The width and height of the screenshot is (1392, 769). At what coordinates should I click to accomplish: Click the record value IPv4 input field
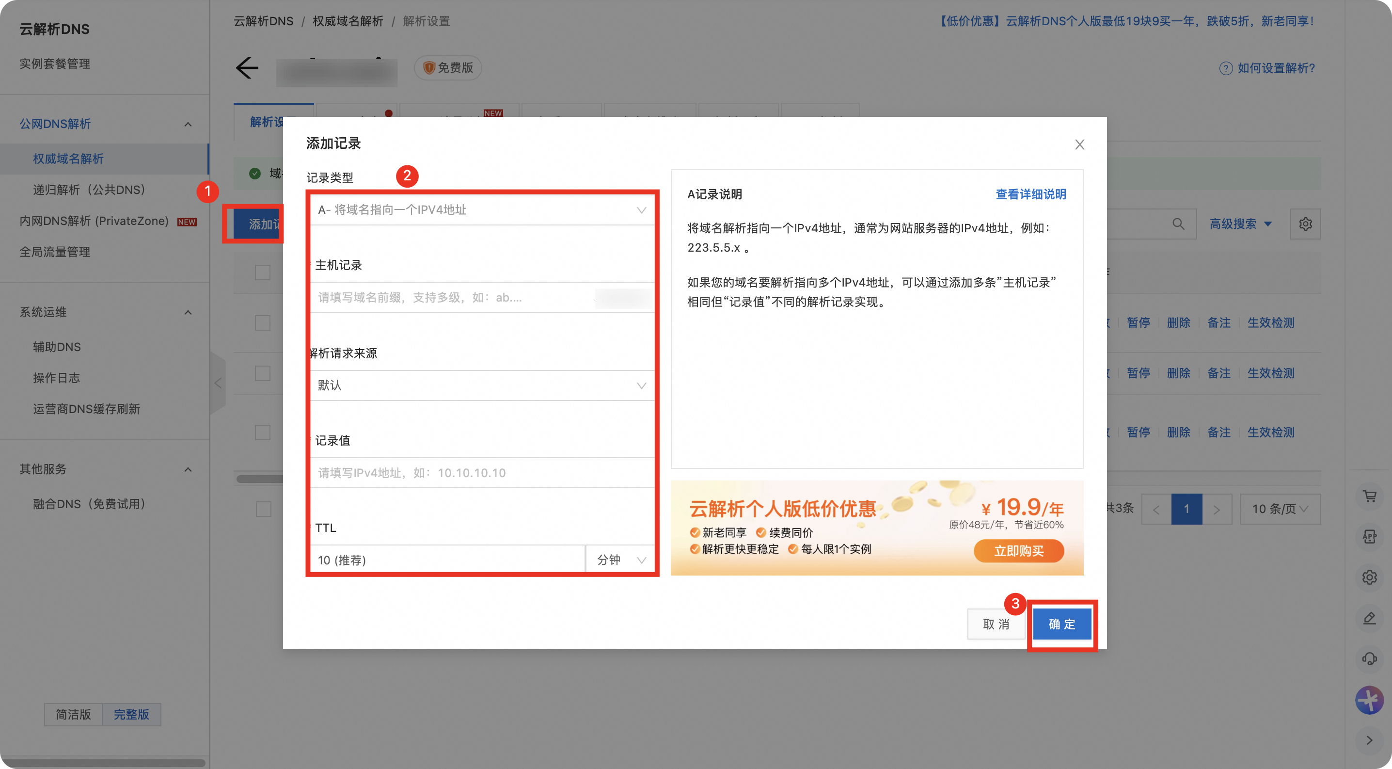pos(481,473)
